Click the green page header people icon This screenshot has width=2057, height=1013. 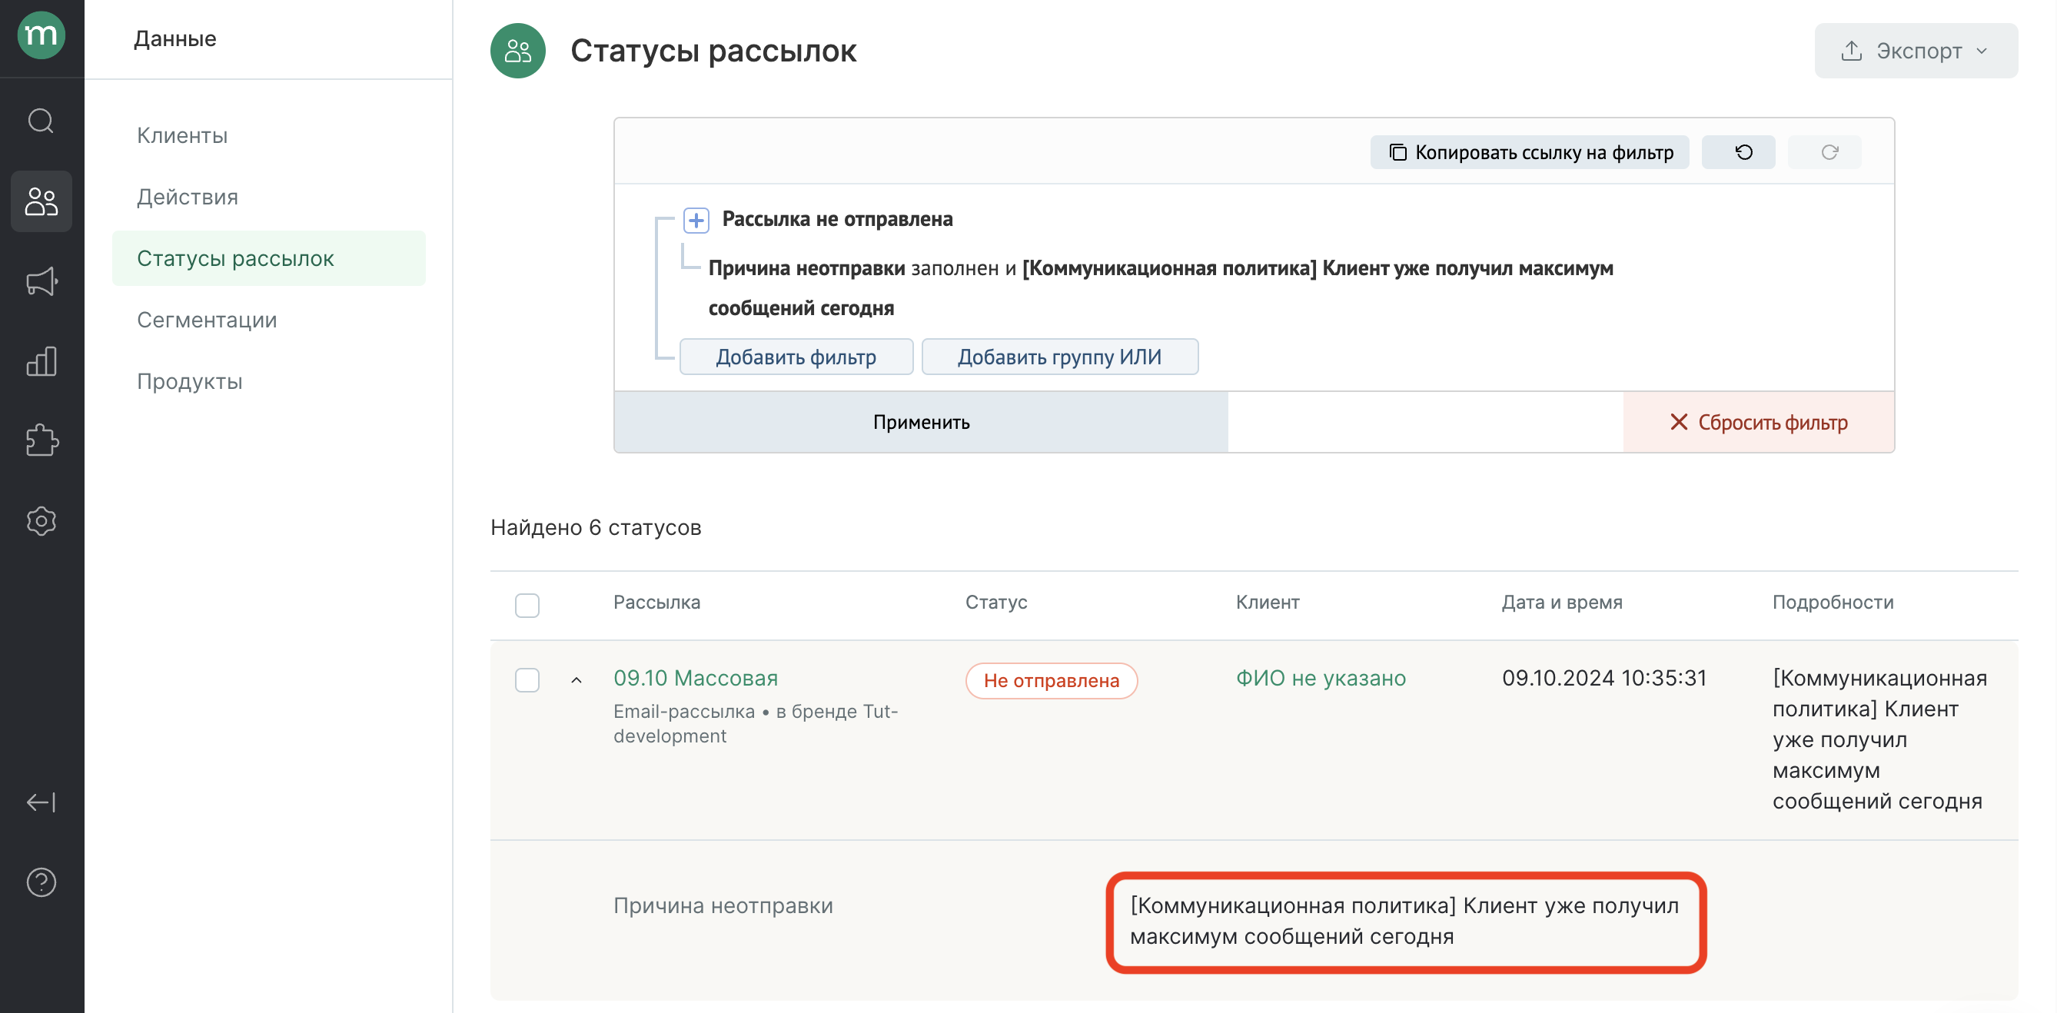click(517, 50)
